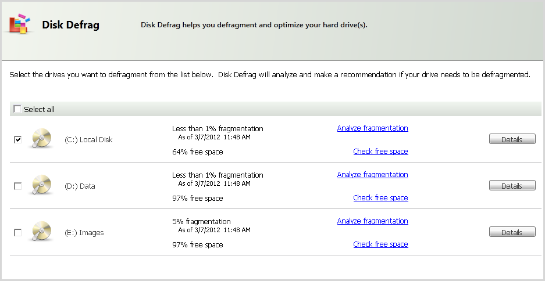Click the Disk Defrag title heading
This screenshot has width=545, height=281.
click(x=70, y=25)
